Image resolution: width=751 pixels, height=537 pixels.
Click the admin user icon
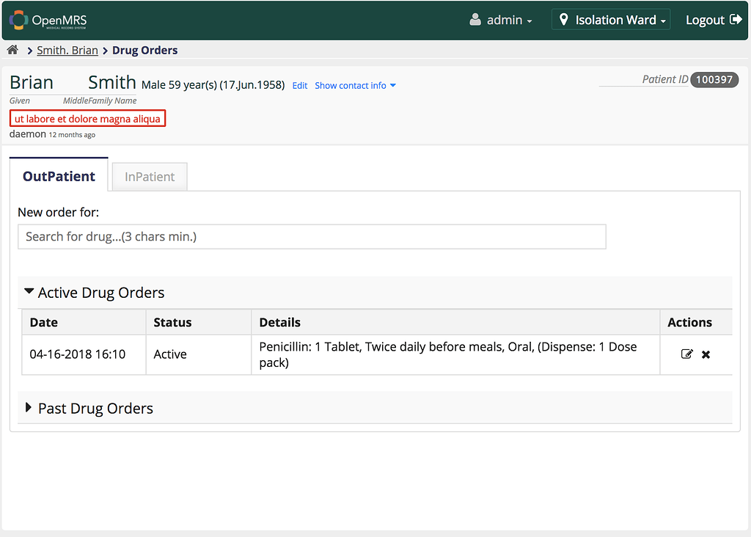[x=476, y=20]
